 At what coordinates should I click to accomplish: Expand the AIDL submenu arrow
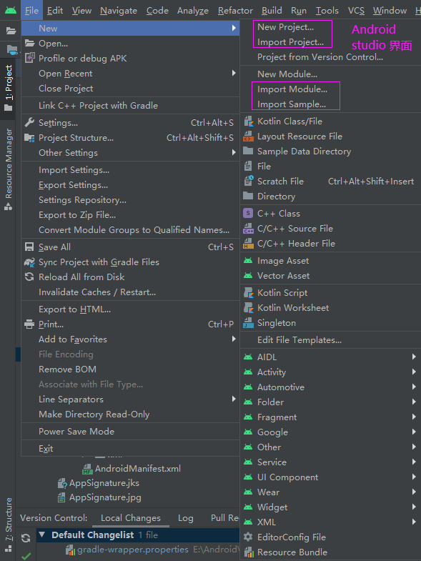414,357
